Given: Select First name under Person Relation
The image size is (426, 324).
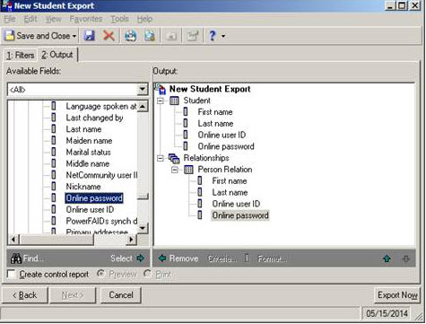Looking at the screenshot, I should [230, 180].
